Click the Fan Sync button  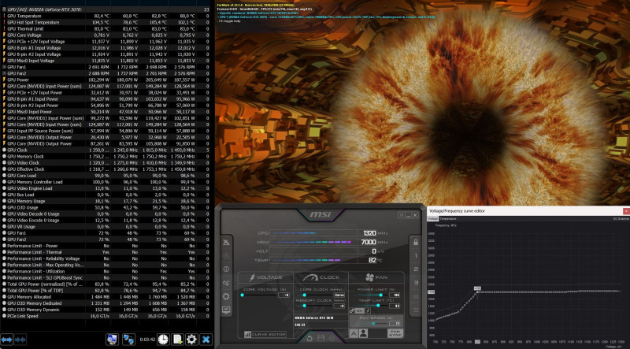point(395,333)
